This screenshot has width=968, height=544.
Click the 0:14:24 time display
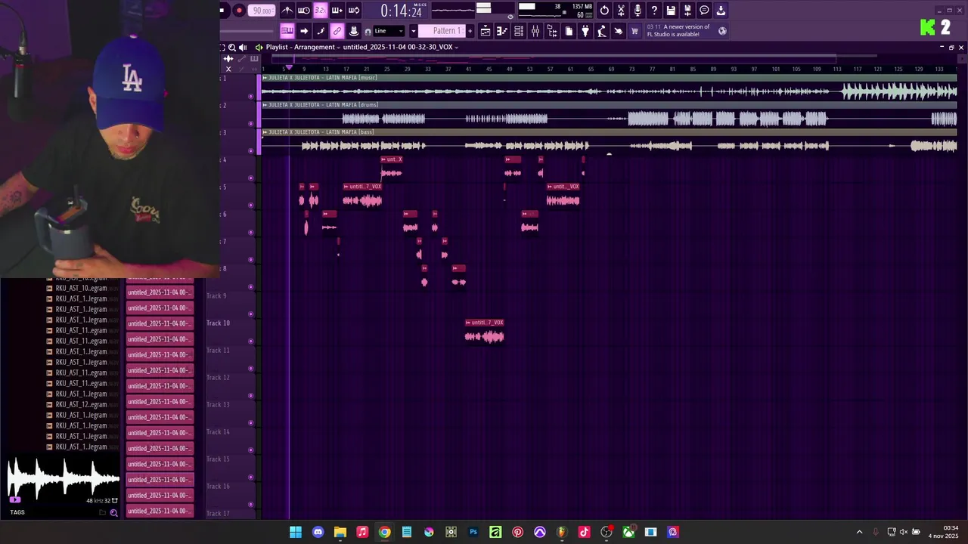click(x=401, y=11)
